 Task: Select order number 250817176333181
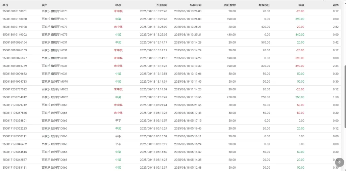(15, 168)
